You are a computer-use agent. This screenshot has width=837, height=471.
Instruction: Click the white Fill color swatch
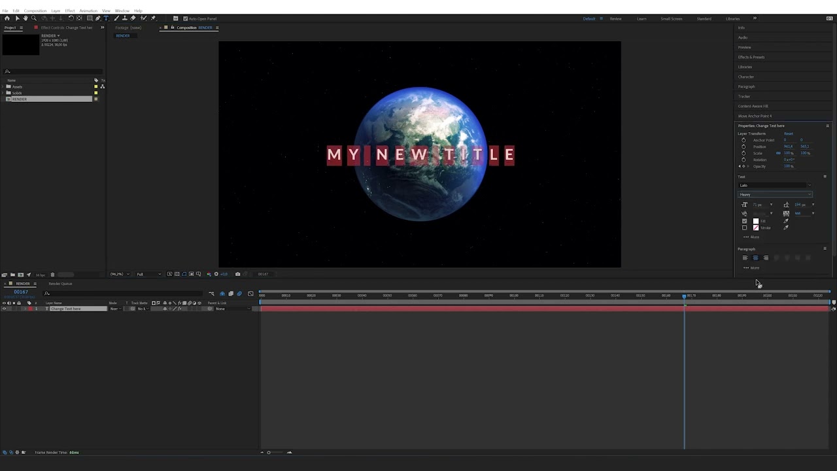[756, 221]
